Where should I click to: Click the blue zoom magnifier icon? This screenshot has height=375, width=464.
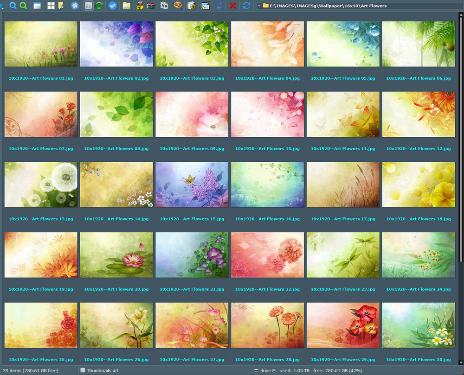[13, 6]
